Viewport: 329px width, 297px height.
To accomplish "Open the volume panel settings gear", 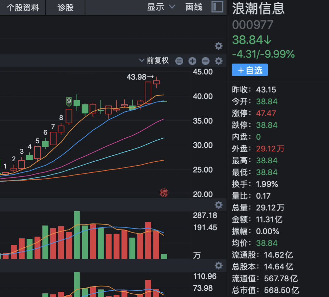I will (x=219, y=205).
